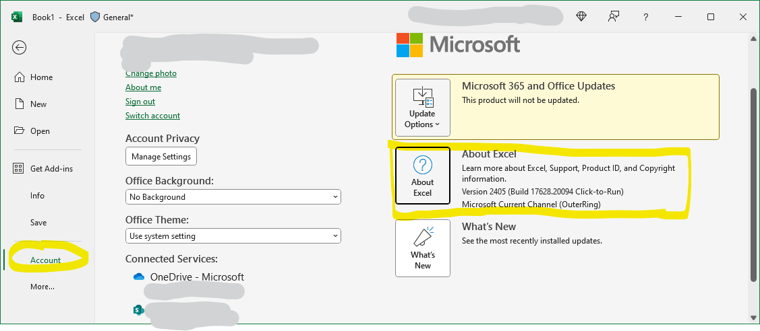Image resolution: width=760 pixels, height=331 pixels.
Task: Open the Office Background dropdown
Action: click(x=233, y=196)
